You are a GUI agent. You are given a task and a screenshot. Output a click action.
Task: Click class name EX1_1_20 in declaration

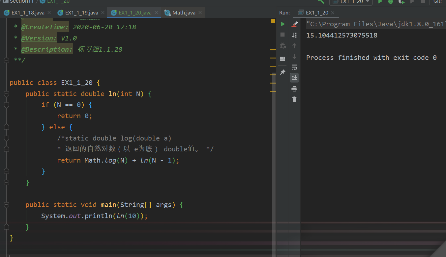(x=77, y=83)
